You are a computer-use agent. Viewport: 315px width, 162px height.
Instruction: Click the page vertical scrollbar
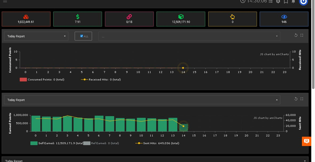(313, 53)
